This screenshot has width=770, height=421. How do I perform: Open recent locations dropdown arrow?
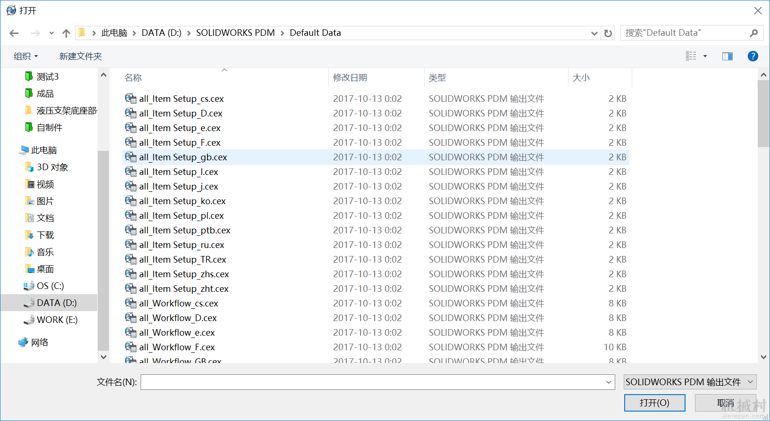pyautogui.click(x=51, y=33)
